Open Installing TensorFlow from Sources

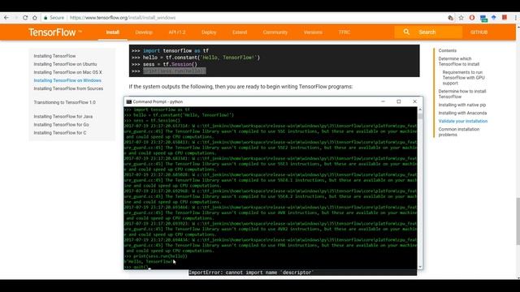(68, 88)
